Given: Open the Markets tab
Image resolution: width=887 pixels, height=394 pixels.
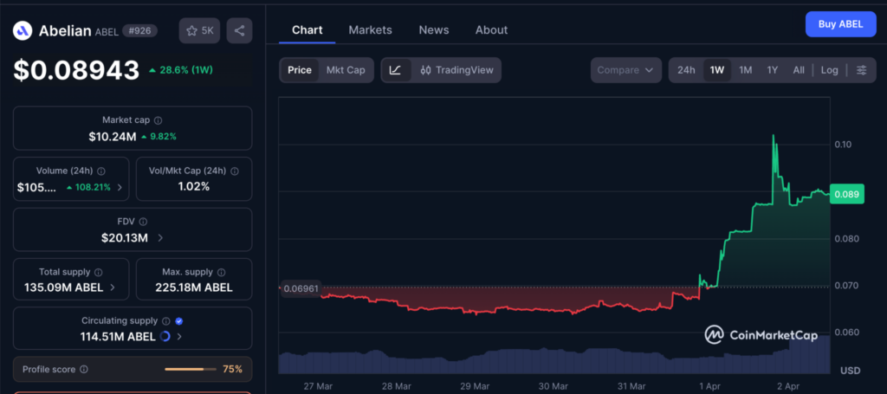Looking at the screenshot, I should [370, 29].
